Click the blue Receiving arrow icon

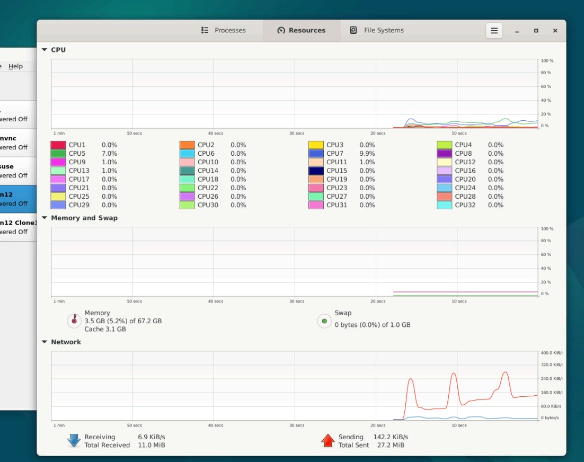click(x=74, y=441)
